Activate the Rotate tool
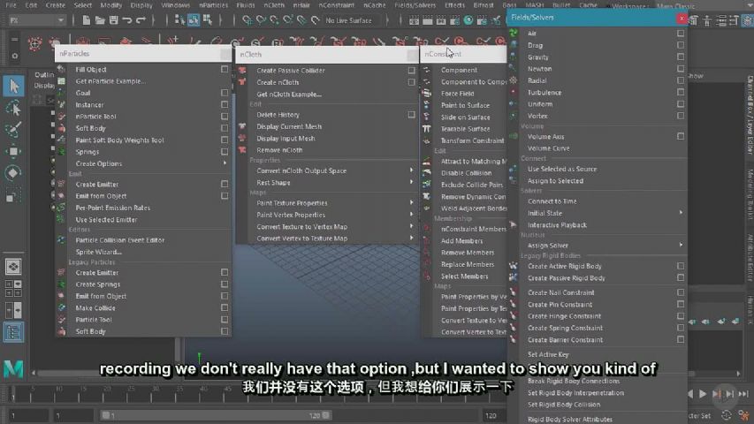Image resolution: width=754 pixels, height=424 pixels. coord(13,172)
